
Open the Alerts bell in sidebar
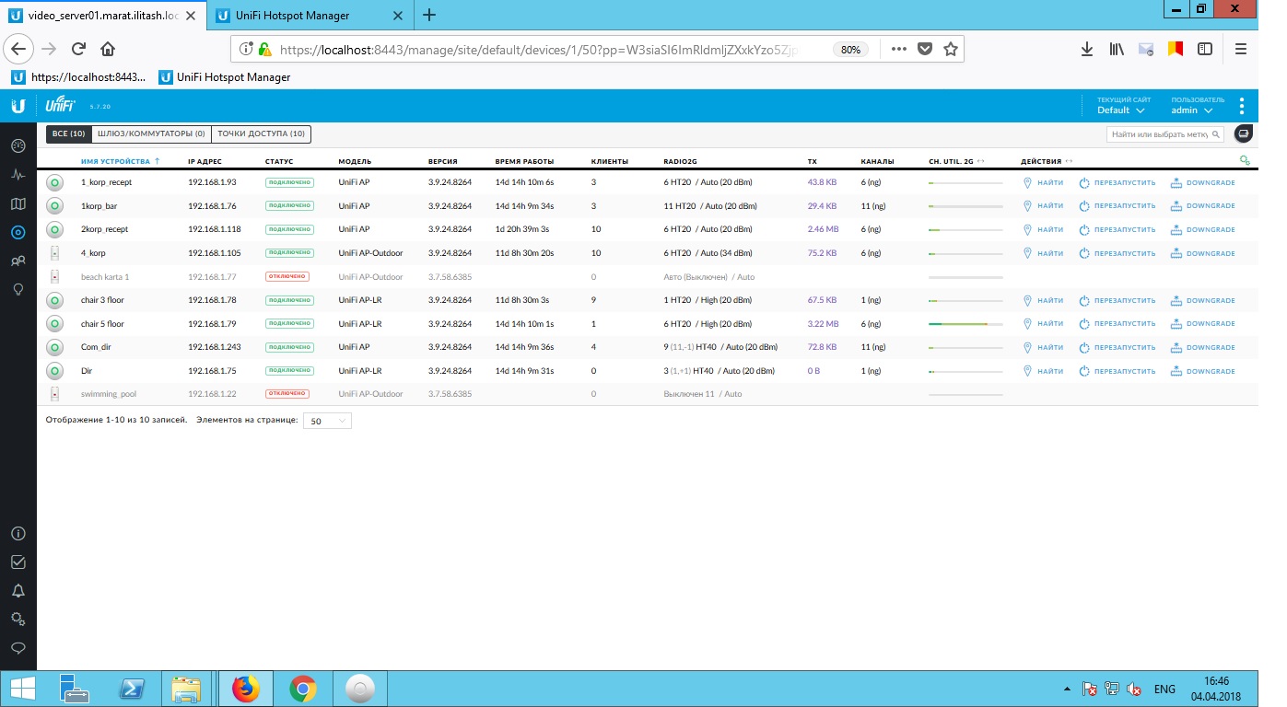point(18,590)
